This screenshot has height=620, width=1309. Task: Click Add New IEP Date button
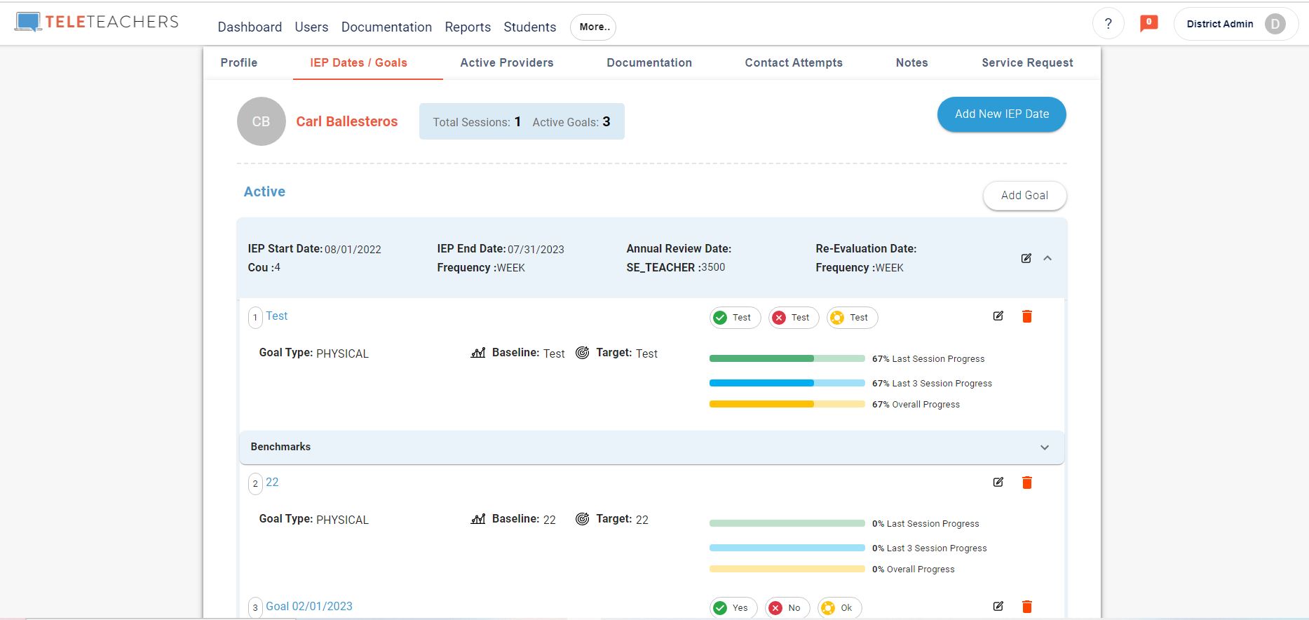[1002, 114]
